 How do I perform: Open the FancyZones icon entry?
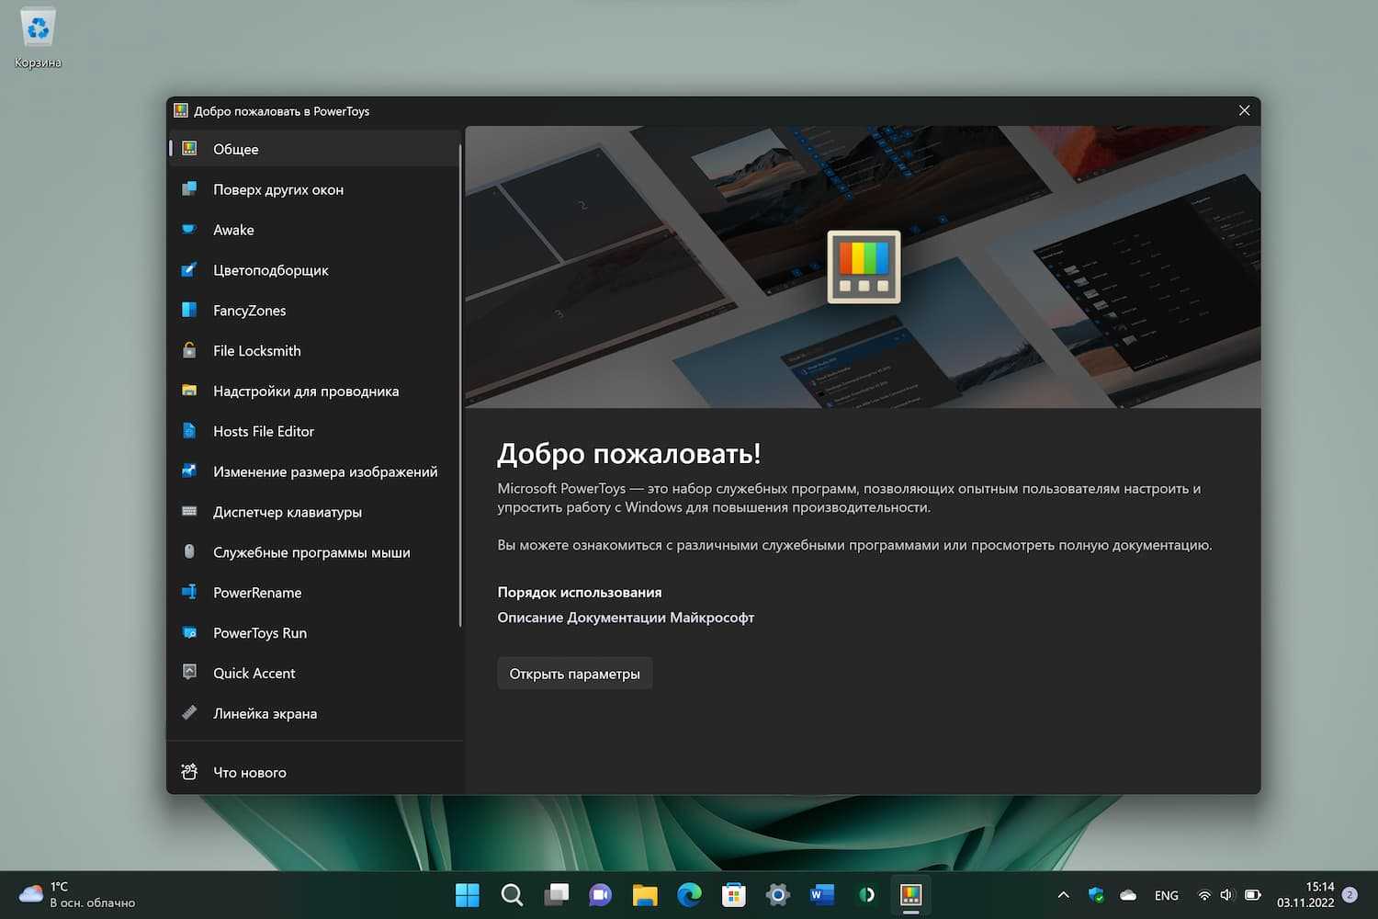tap(189, 311)
